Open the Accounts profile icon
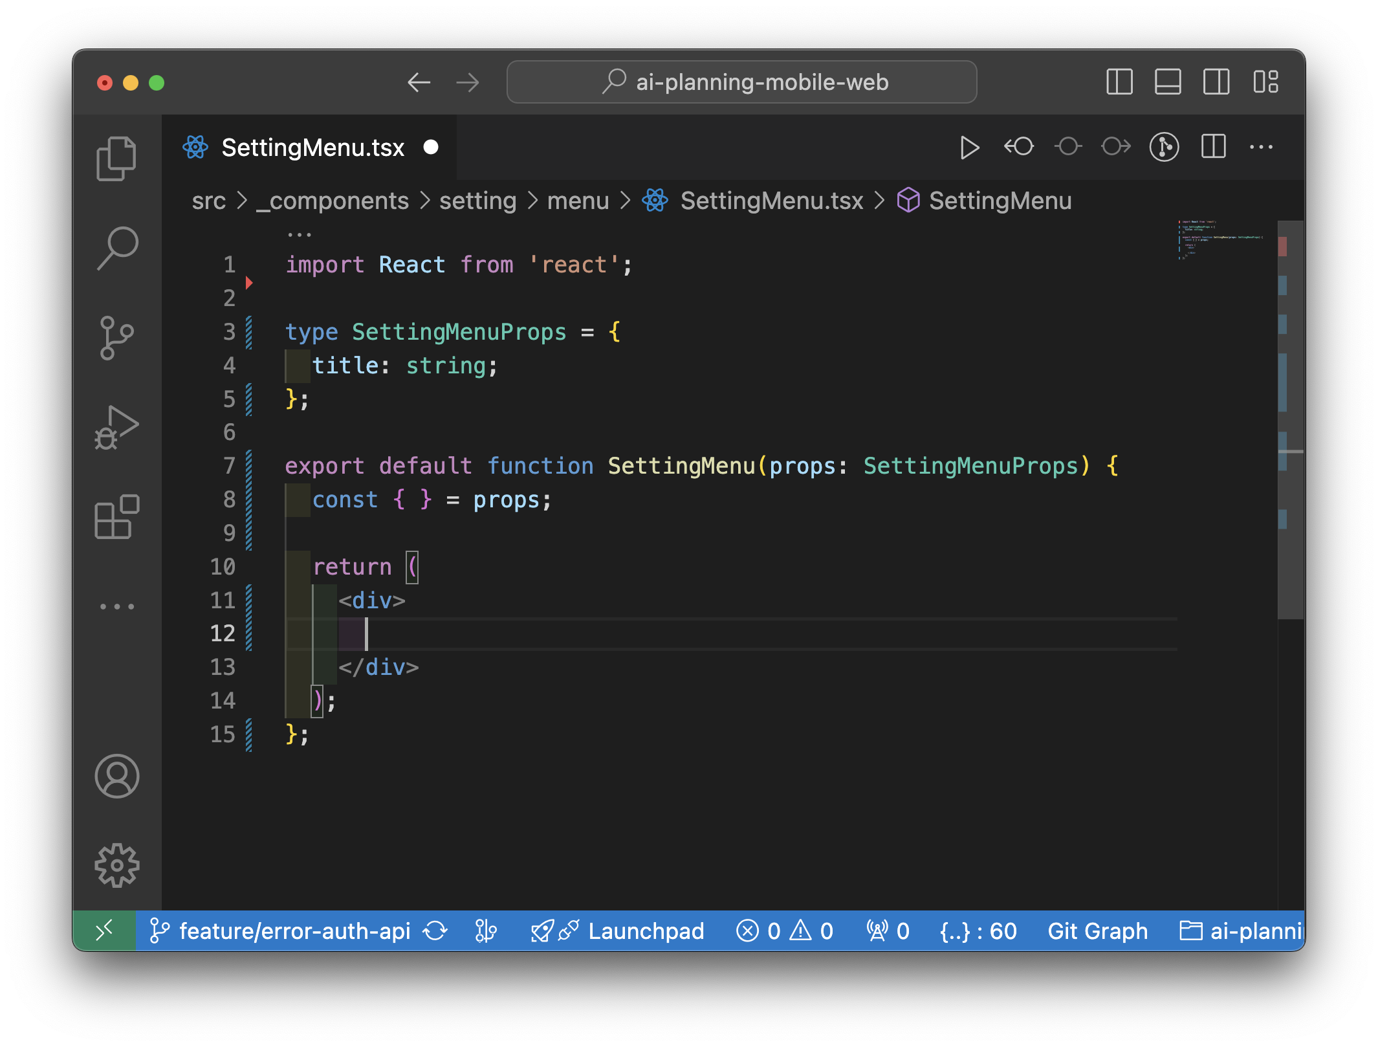The image size is (1378, 1047). pyautogui.click(x=116, y=776)
